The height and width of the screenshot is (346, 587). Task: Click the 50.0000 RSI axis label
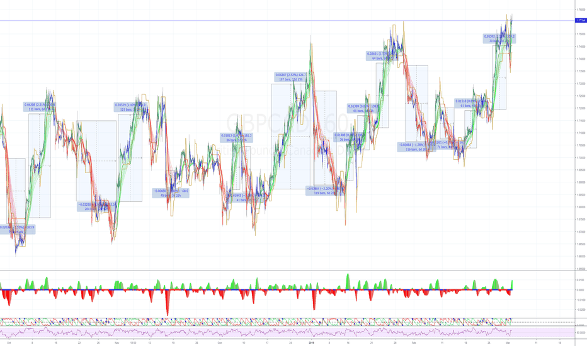(x=581, y=332)
